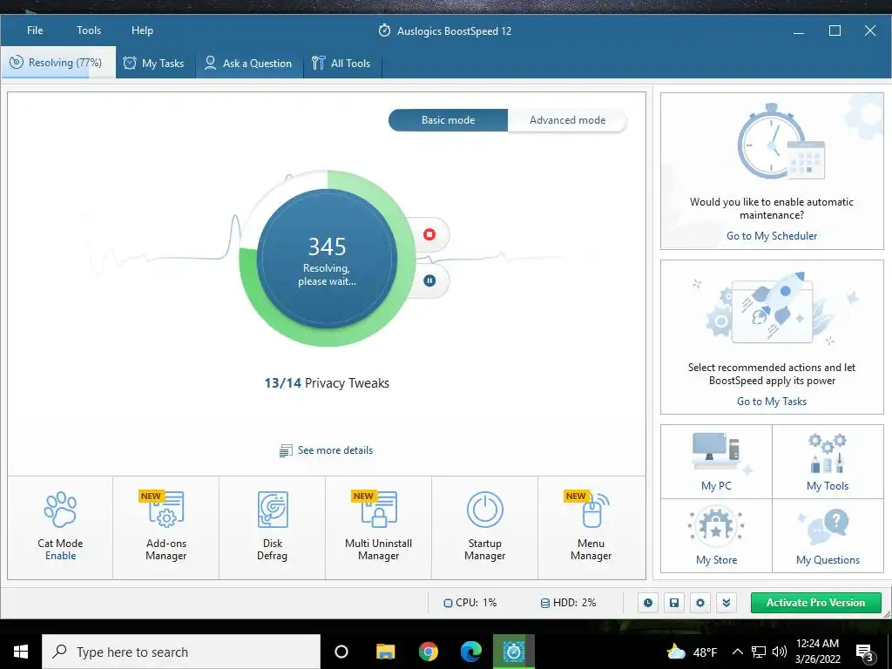Open the notification center icon
Image resolution: width=892 pixels, height=669 pixels.
[x=865, y=652]
